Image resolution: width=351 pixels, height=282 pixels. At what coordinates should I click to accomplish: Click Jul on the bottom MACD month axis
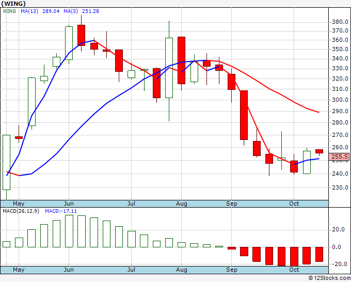(x=131, y=270)
